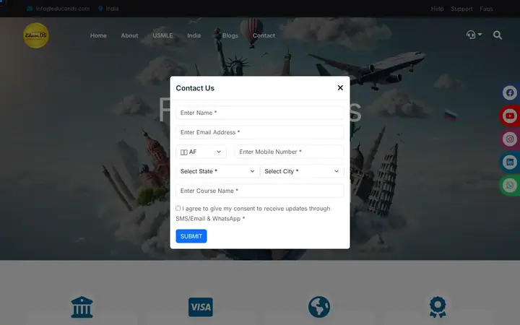Close the Contact Us dialog
The image size is (520, 325).
click(x=340, y=88)
